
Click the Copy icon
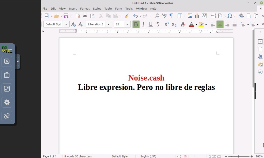pos(108,16)
